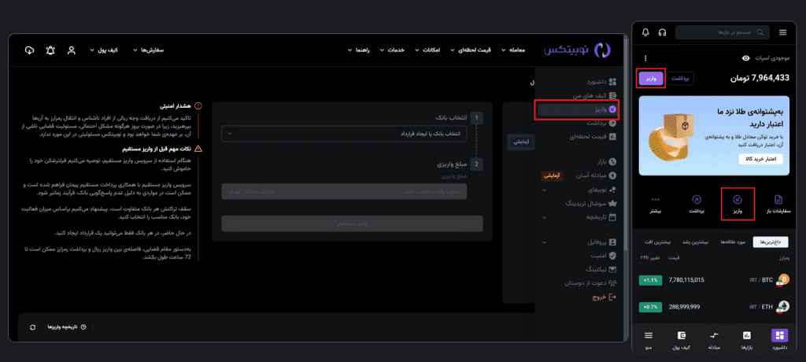This screenshot has height=362, width=806.
Task: Open the three-dot options next to spot balance
Action: coord(645,58)
